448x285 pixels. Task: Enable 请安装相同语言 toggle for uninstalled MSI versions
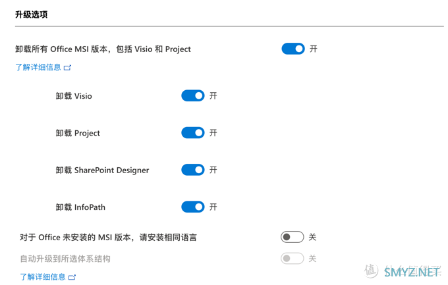[x=292, y=237]
